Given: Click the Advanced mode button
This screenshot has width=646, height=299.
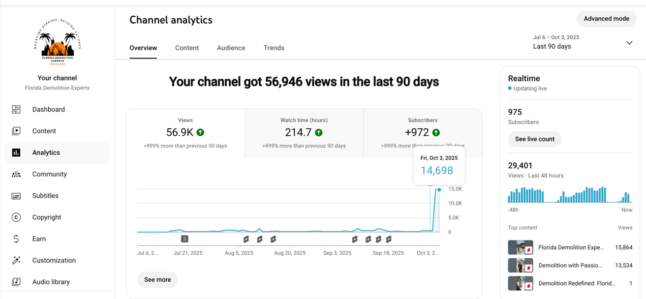Looking at the screenshot, I should click(606, 19).
